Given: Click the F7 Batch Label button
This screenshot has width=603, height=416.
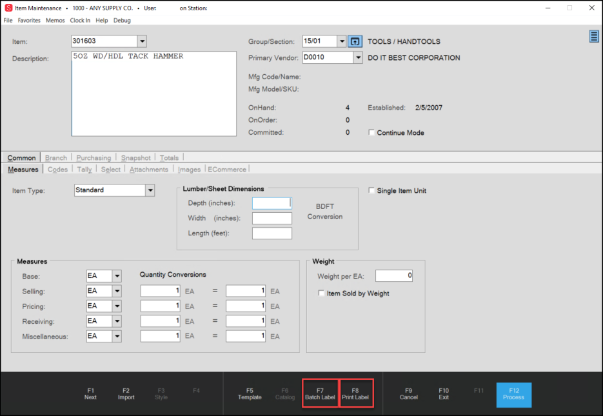Looking at the screenshot, I should (320, 393).
